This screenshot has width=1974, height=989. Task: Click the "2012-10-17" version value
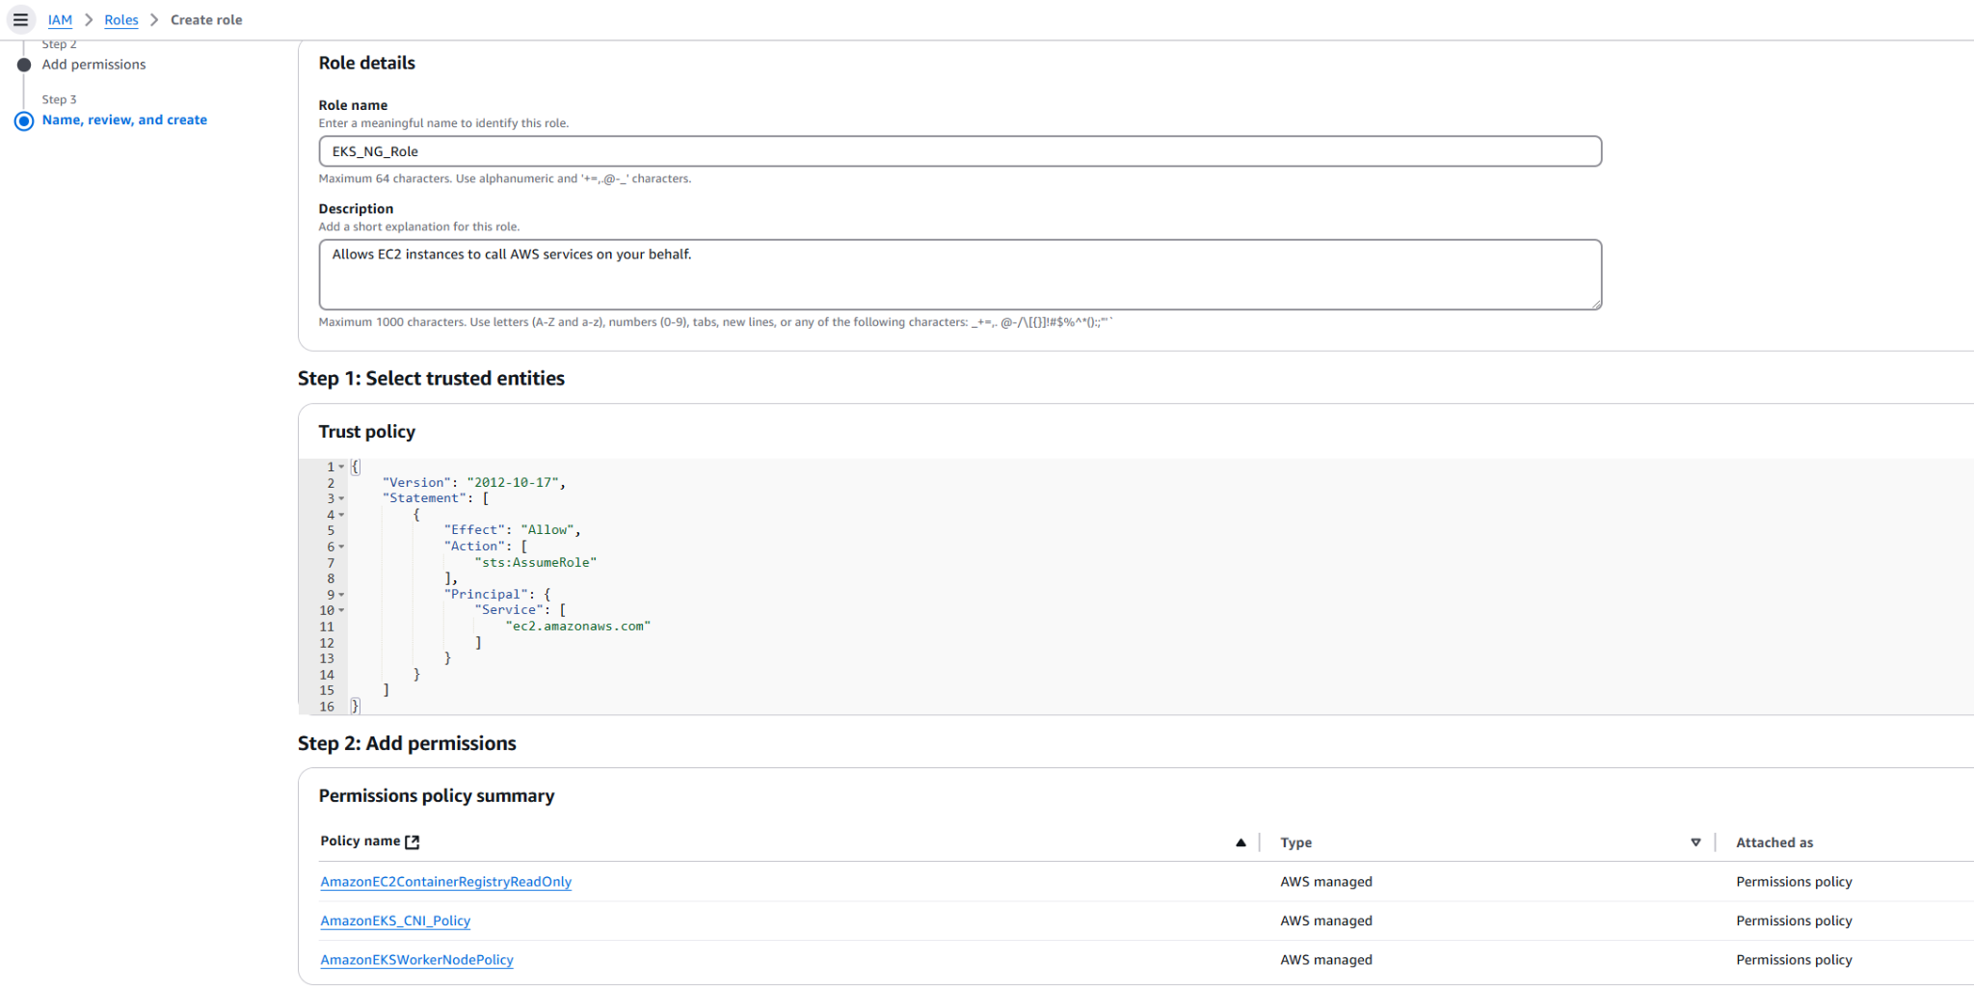pyautogui.click(x=513, y=482)
